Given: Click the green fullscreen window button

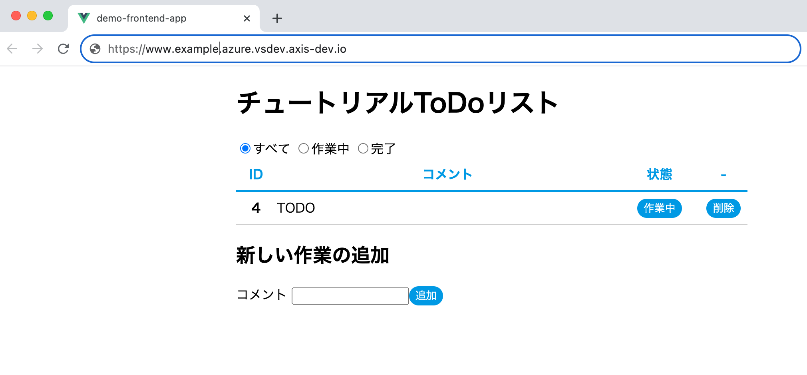Looking at the screenshot, I should point(48,16).
